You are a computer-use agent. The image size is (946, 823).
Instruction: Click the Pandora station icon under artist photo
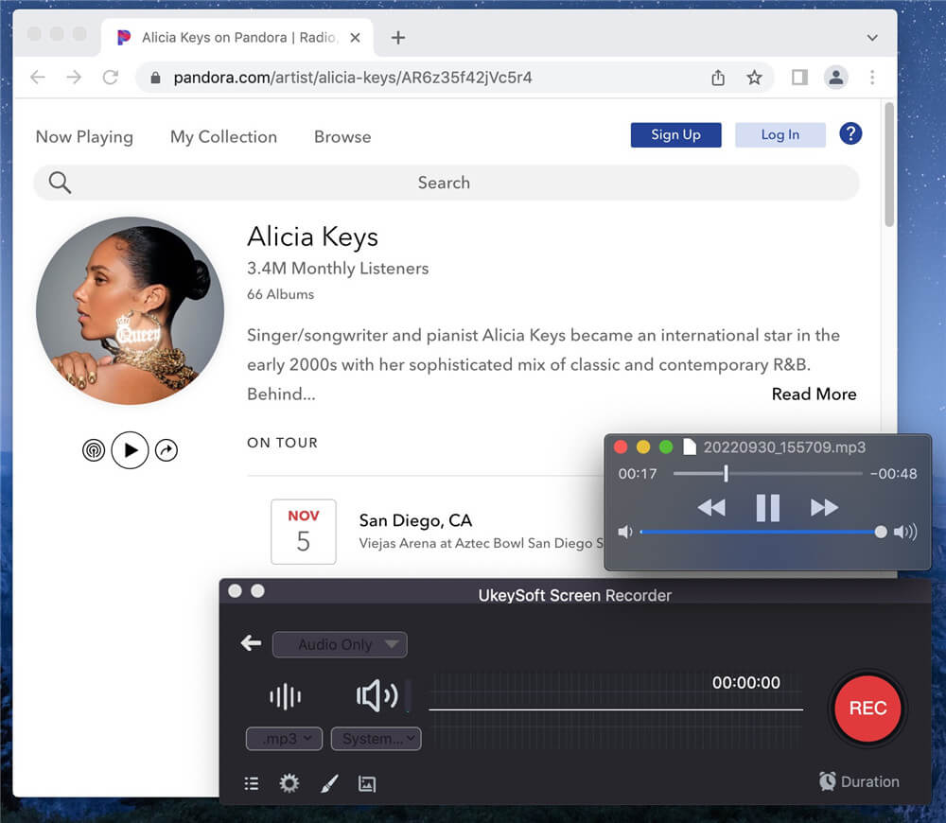click(x=94, y=450)
